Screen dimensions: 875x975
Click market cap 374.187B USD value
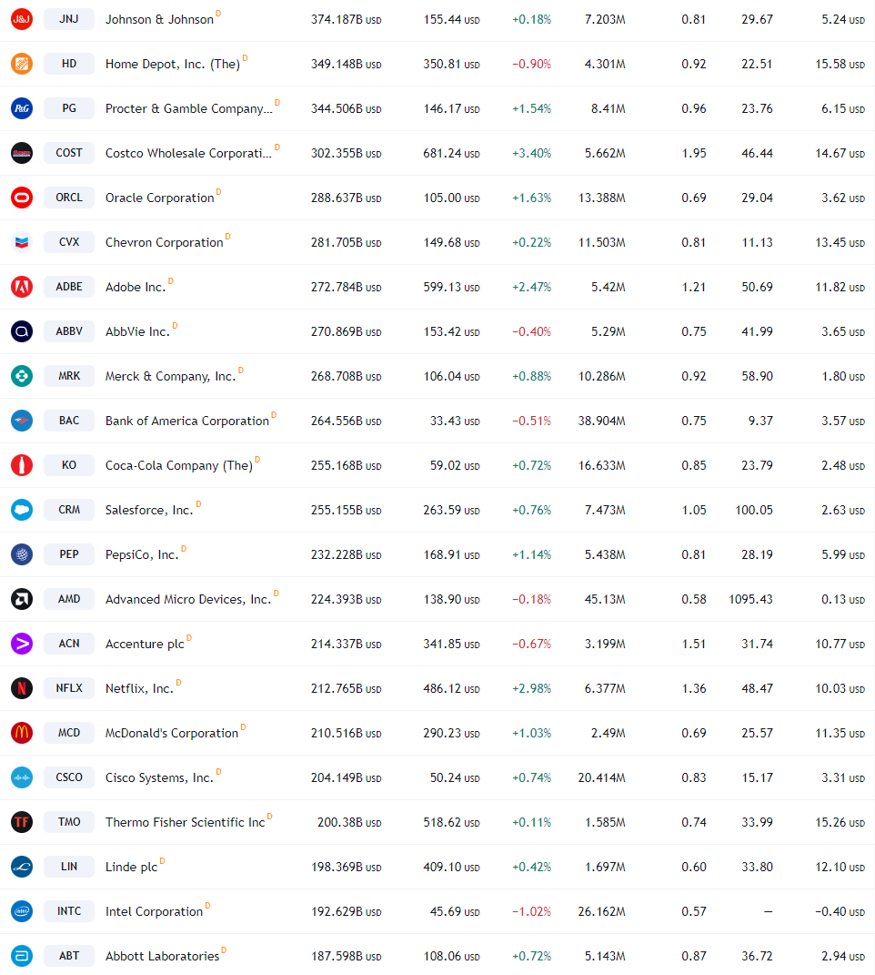pyautogui.click(x=347, y=19)
